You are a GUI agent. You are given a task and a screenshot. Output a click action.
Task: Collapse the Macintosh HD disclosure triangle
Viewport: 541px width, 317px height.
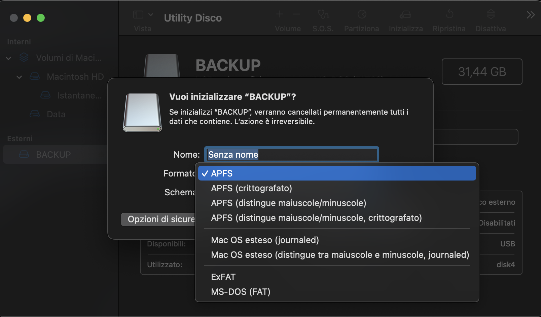click(19, 77)
